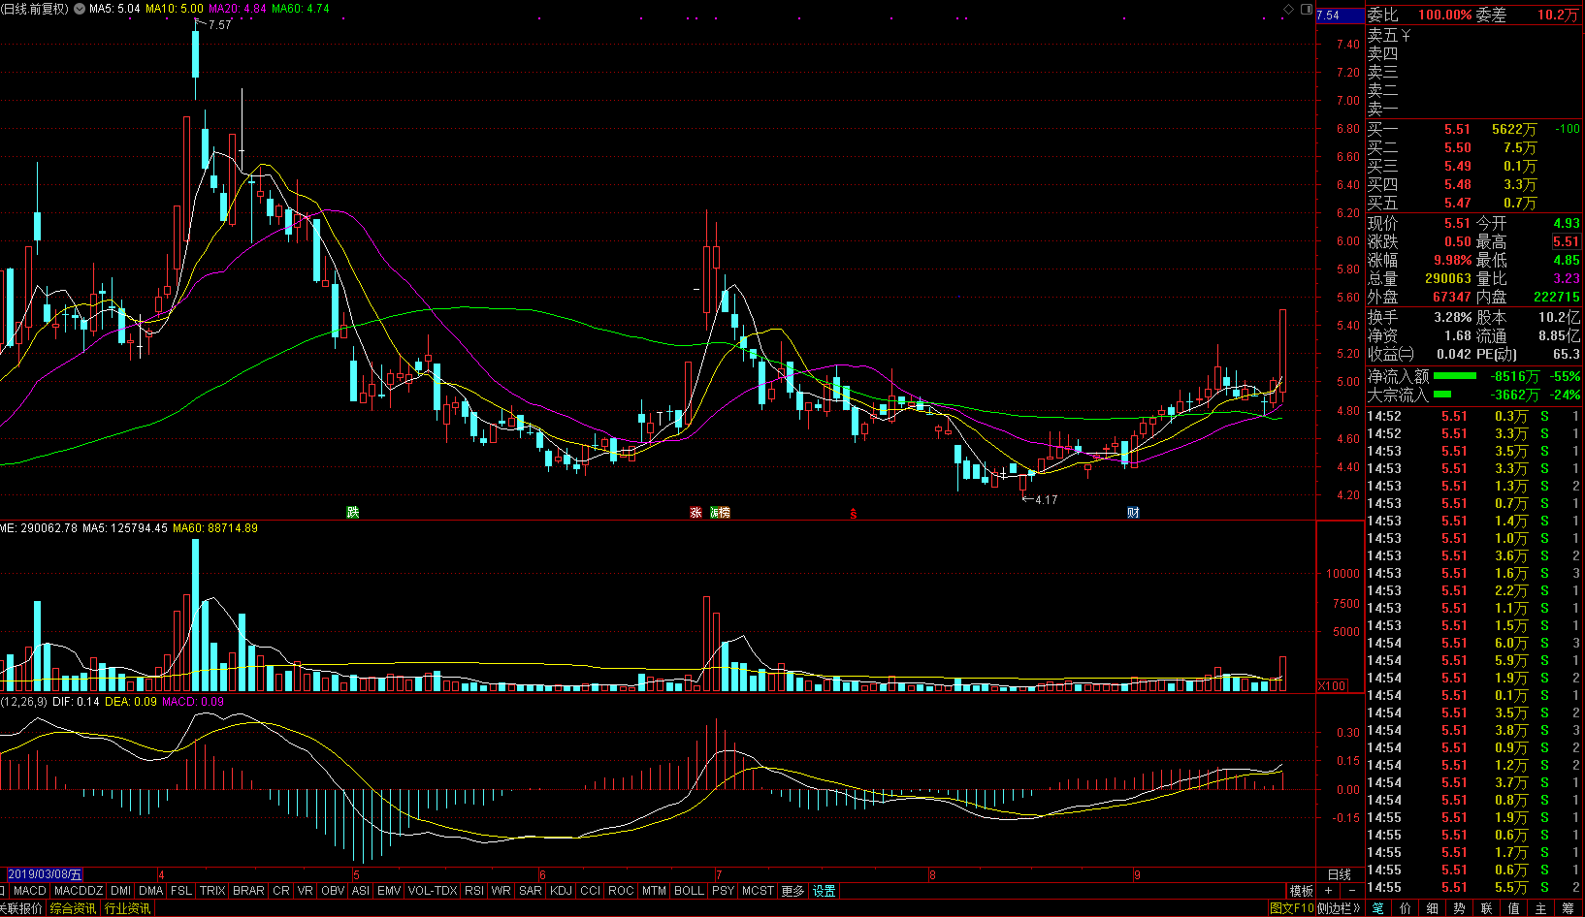Open 行业资讯 industry news tab
The width and height of the screenshot is (1585, 918).
pos(128,908)
